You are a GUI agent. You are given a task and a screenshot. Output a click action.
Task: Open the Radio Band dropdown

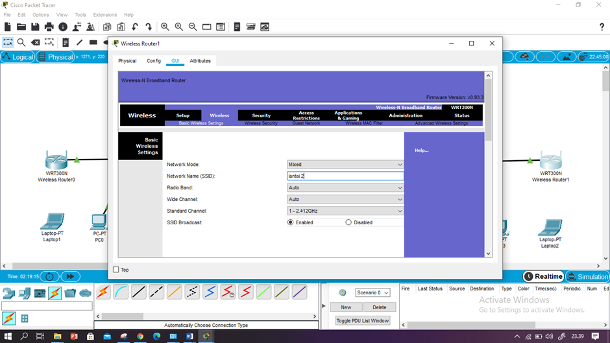[x=345, y=188]
